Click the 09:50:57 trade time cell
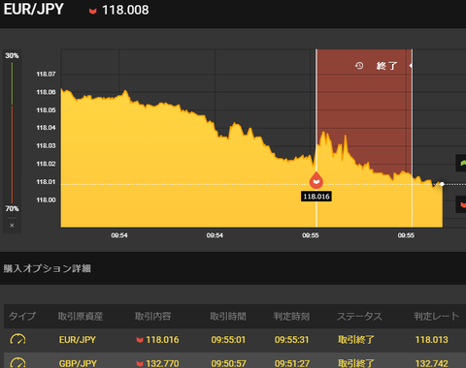This screenshot has width=466, height=368. click(228, 363)
